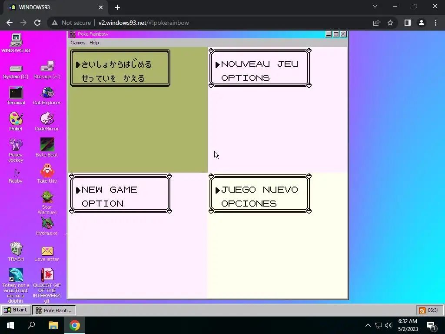
Task: Go back in Chrome
Action: [x=10, y=23]
